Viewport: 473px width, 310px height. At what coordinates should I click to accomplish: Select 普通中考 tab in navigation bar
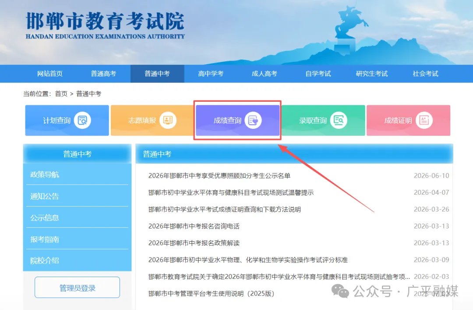[157, 74]
